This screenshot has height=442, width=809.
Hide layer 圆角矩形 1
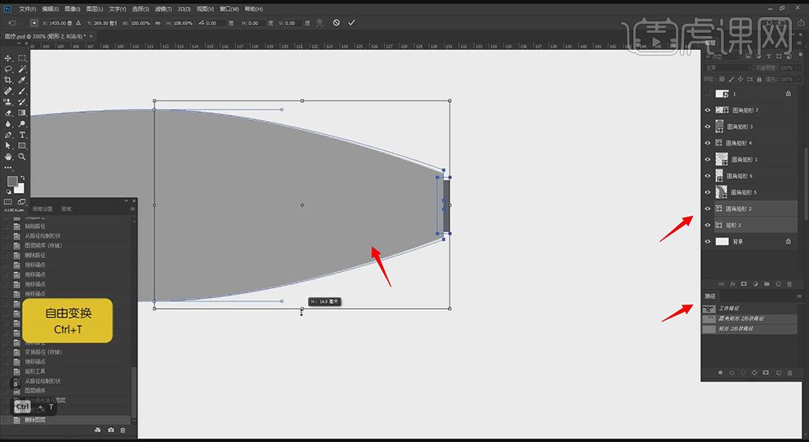coord(708,159)
